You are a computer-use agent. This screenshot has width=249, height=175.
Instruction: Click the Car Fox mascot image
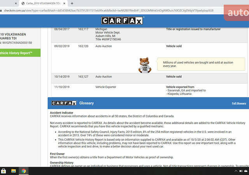coord(145,65)
